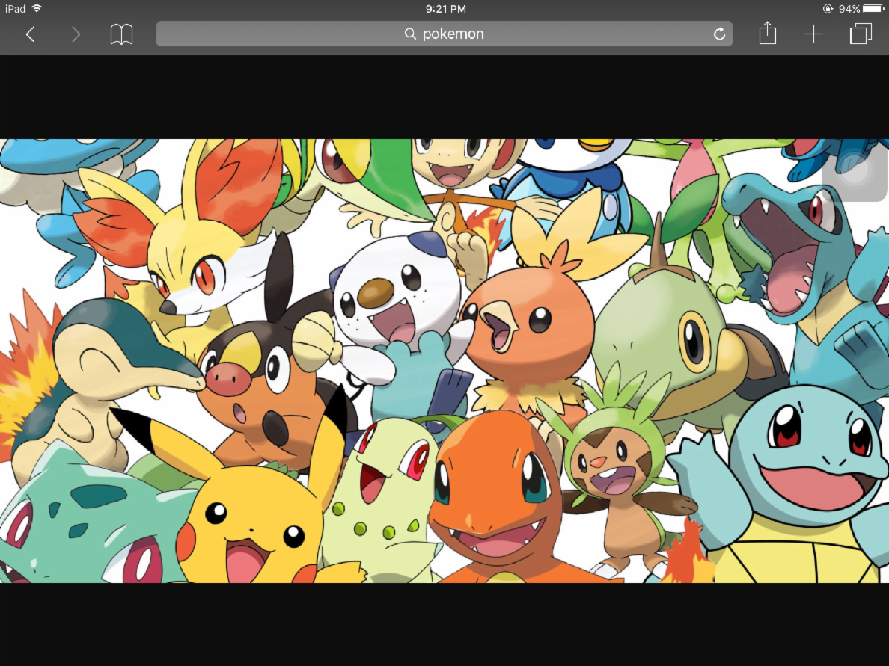Viewport: 889px width, 666px height.
Task: Tap the magnifier icon in search field
Action: [x=410, y=34]
